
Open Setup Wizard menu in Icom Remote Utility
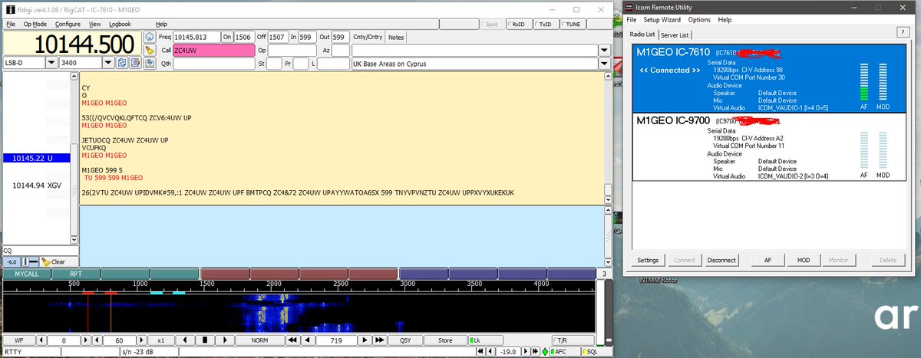point(662,19)
